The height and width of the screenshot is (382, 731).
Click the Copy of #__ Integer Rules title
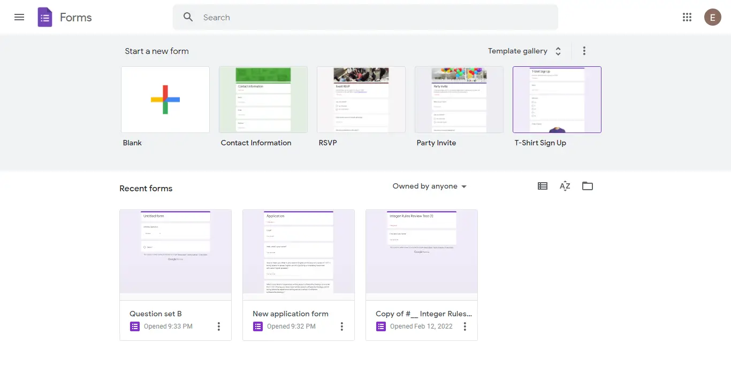[424, 314]
